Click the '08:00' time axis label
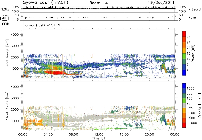Screen dimensions: 202x140 73,135
